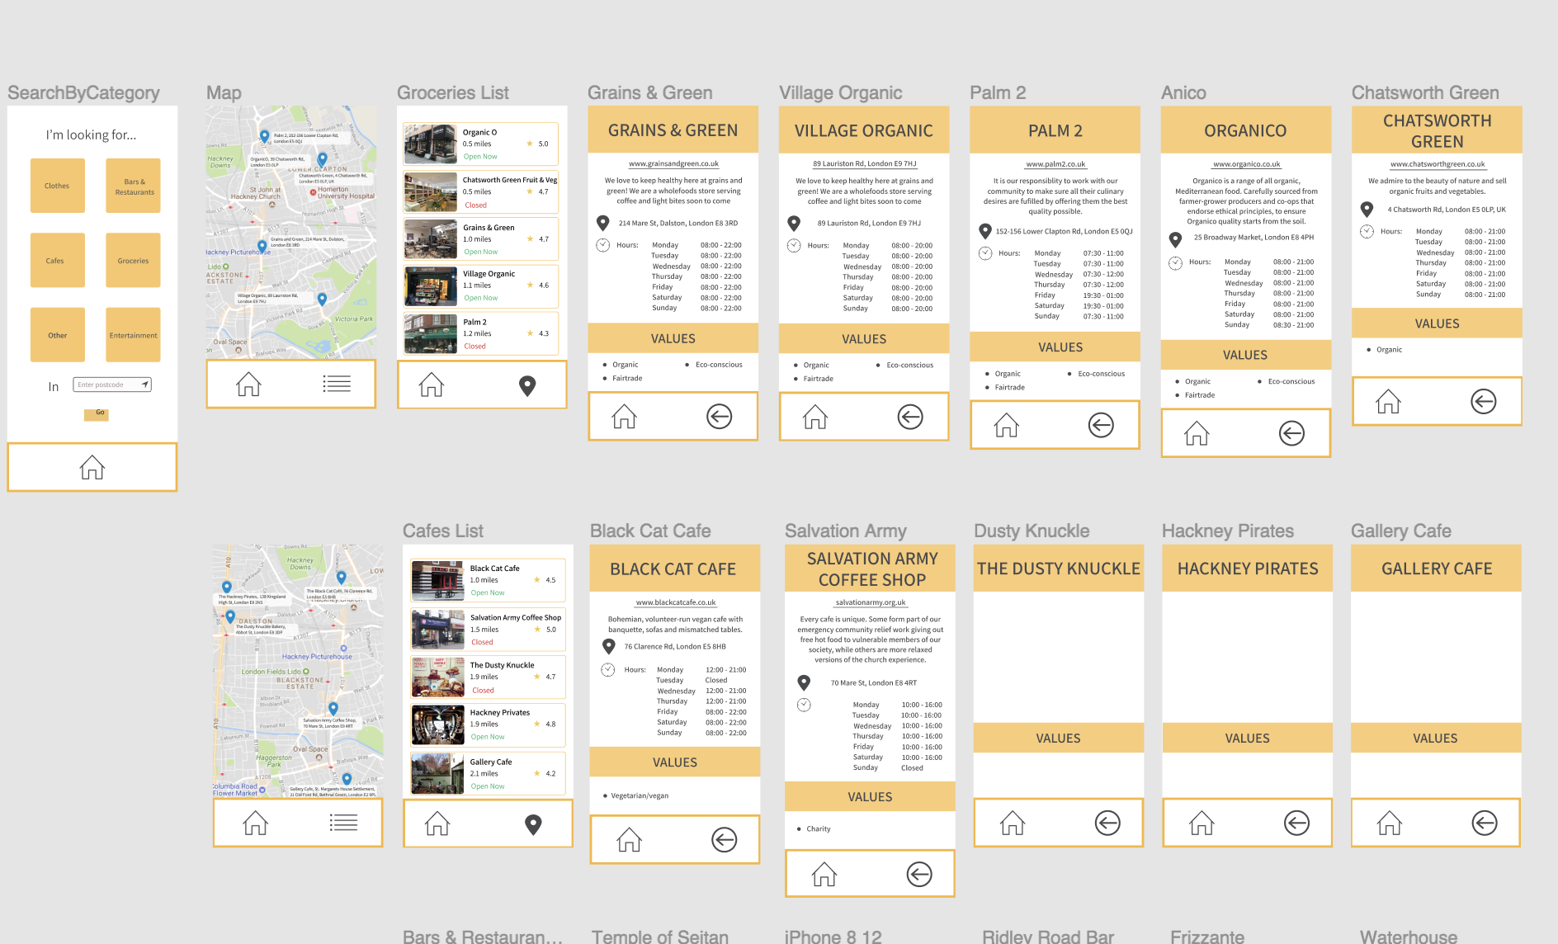Open home icon on top Map screen
Viewport: 1558px width, 944px height.
[x=248, y=384]
